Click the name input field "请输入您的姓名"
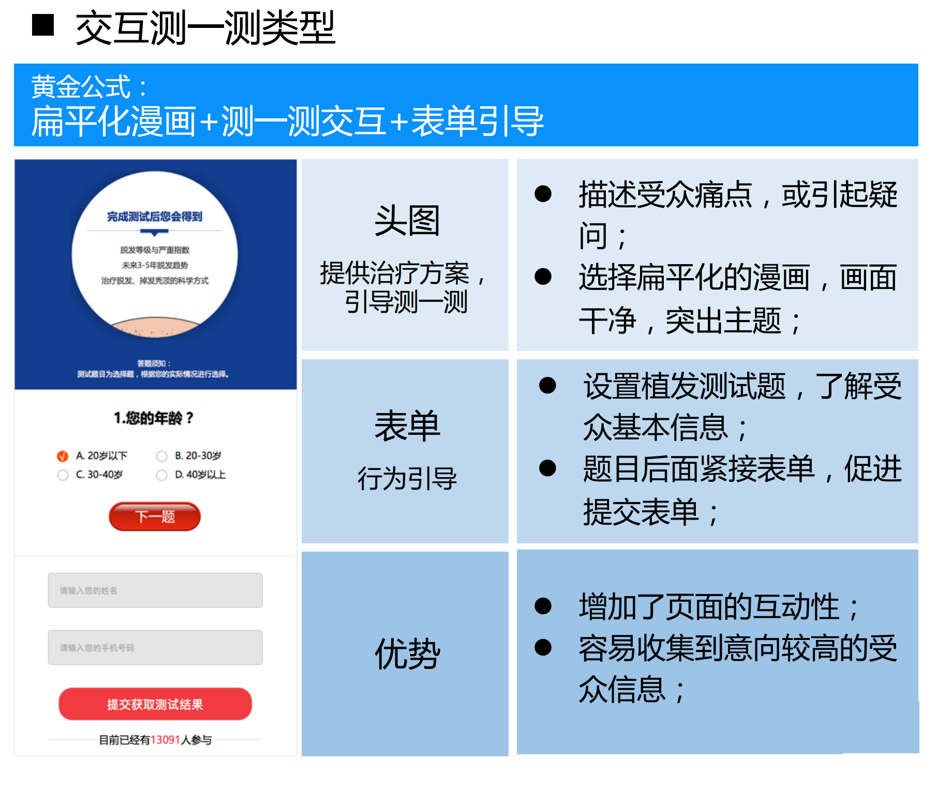This screenshot has width=952, height=792. pyautogui.click(x=154, y=590)
